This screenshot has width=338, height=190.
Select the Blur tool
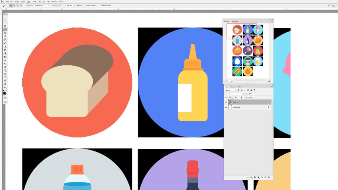pos(5,60)
